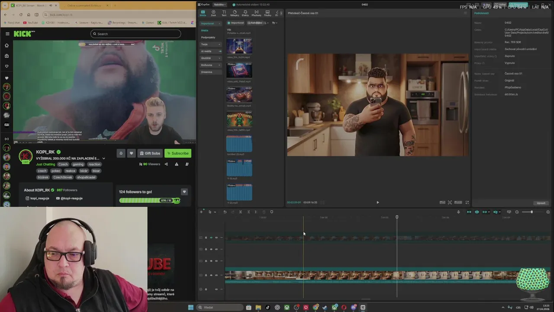Expand the Tvoje sidebar section

211,44
